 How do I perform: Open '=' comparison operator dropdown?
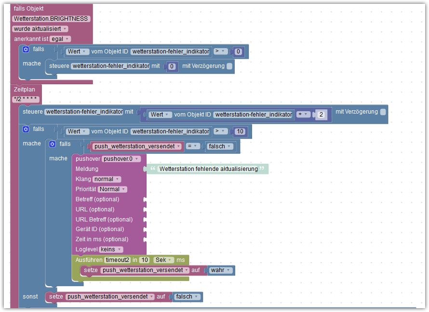click(x=193, y=146)
